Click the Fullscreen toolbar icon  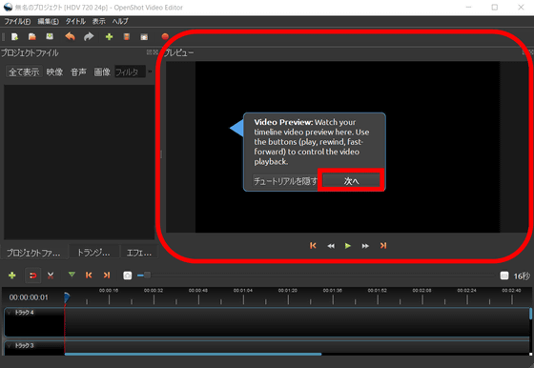[144, 37]
